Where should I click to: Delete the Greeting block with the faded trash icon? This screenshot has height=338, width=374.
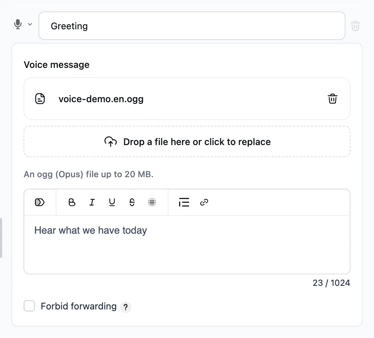pos(355,26)
